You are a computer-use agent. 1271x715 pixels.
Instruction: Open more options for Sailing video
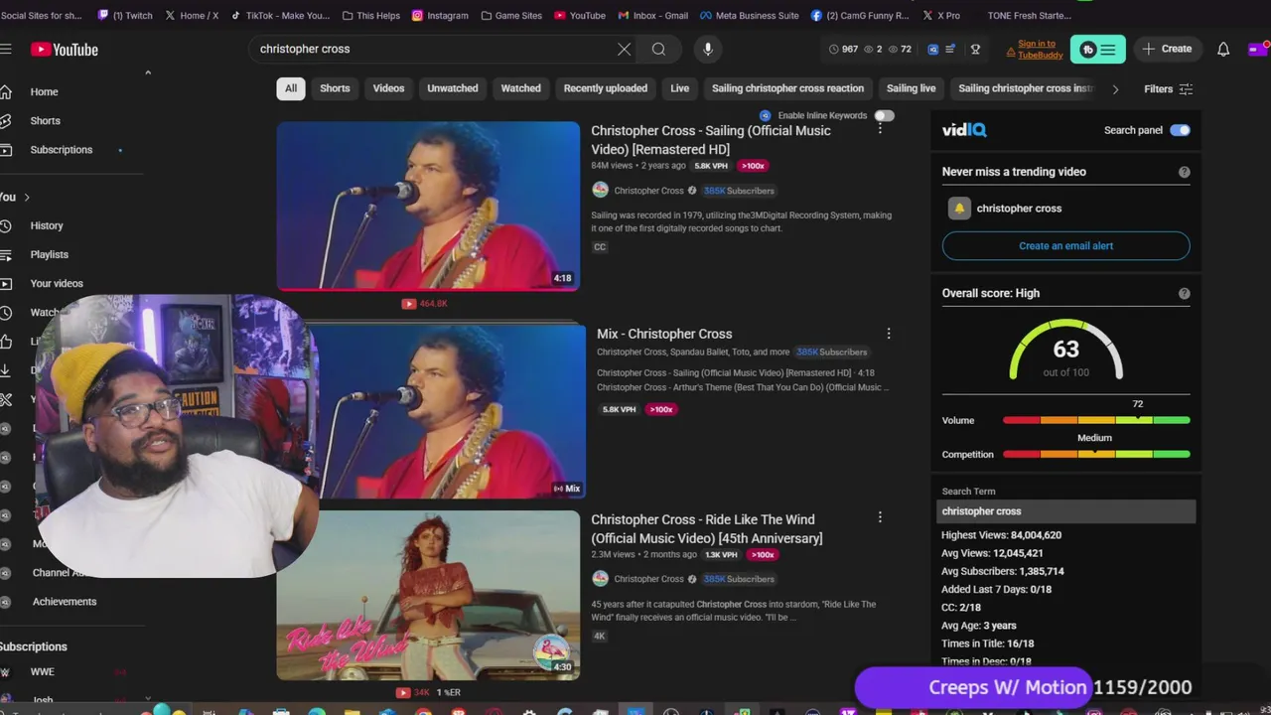coord(880,129)
